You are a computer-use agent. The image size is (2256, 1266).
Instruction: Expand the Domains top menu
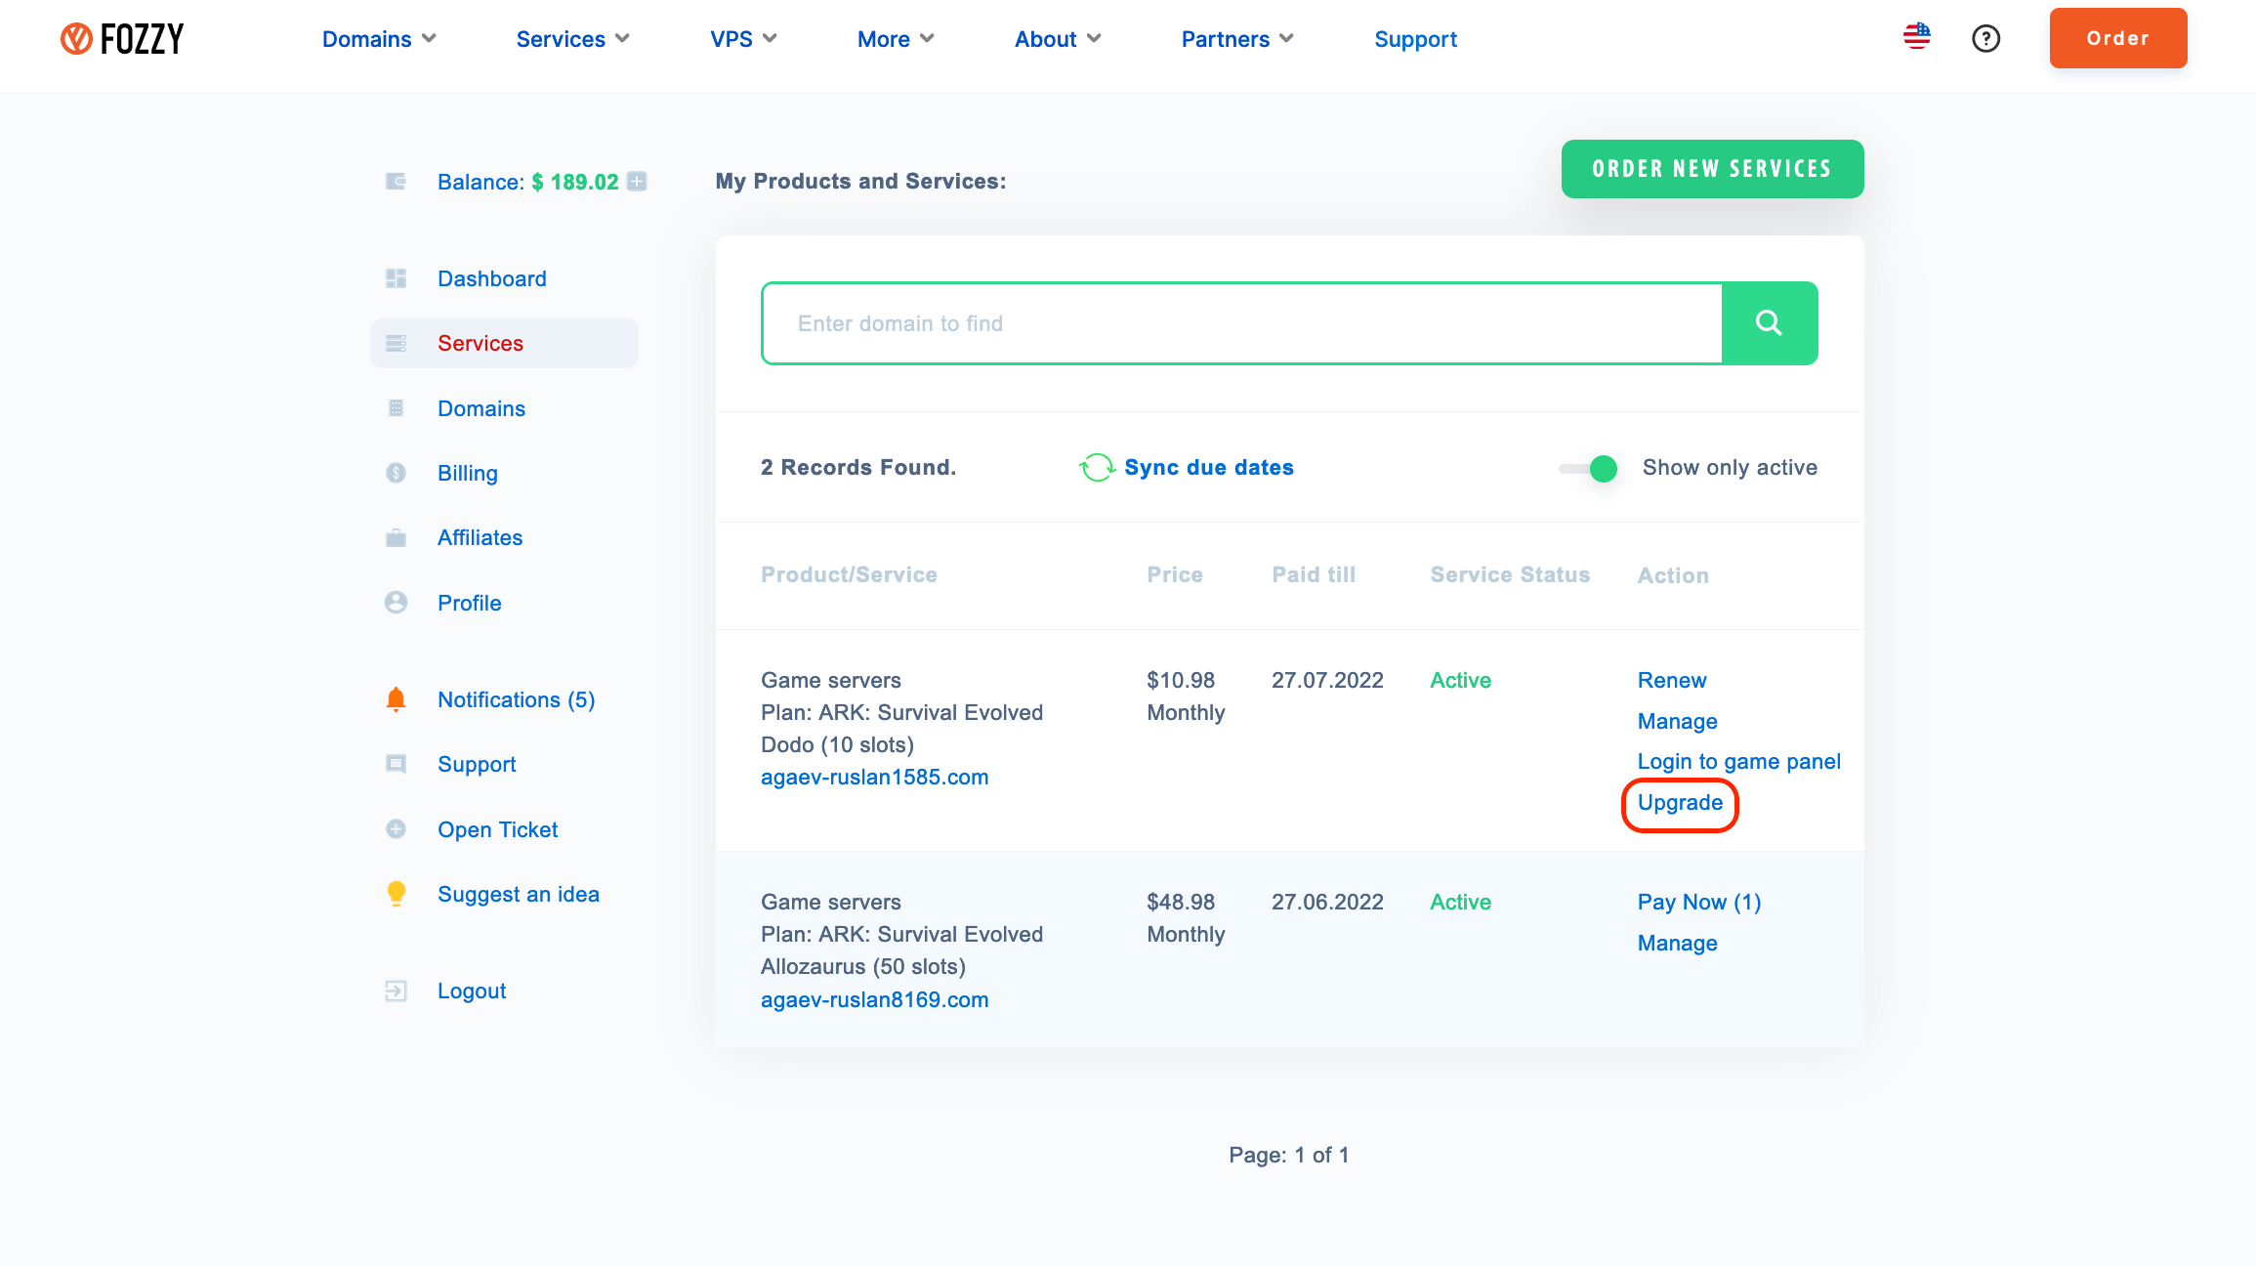(379, 39)
